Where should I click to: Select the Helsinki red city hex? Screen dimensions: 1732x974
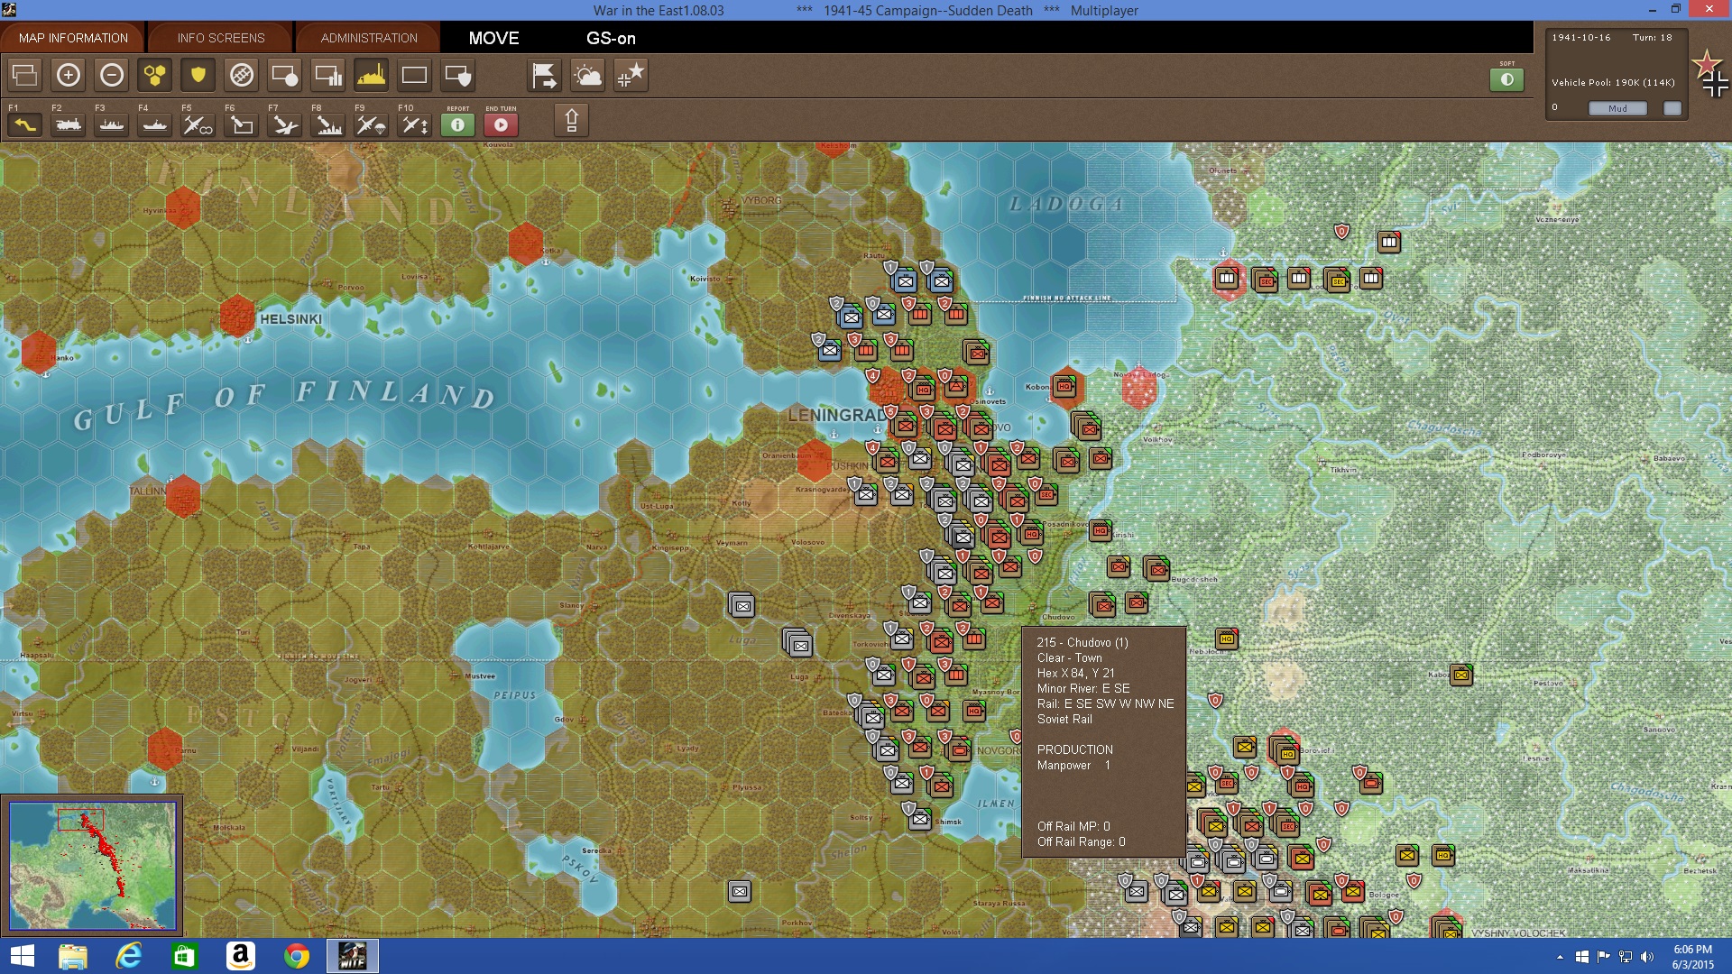click(237, 317)
